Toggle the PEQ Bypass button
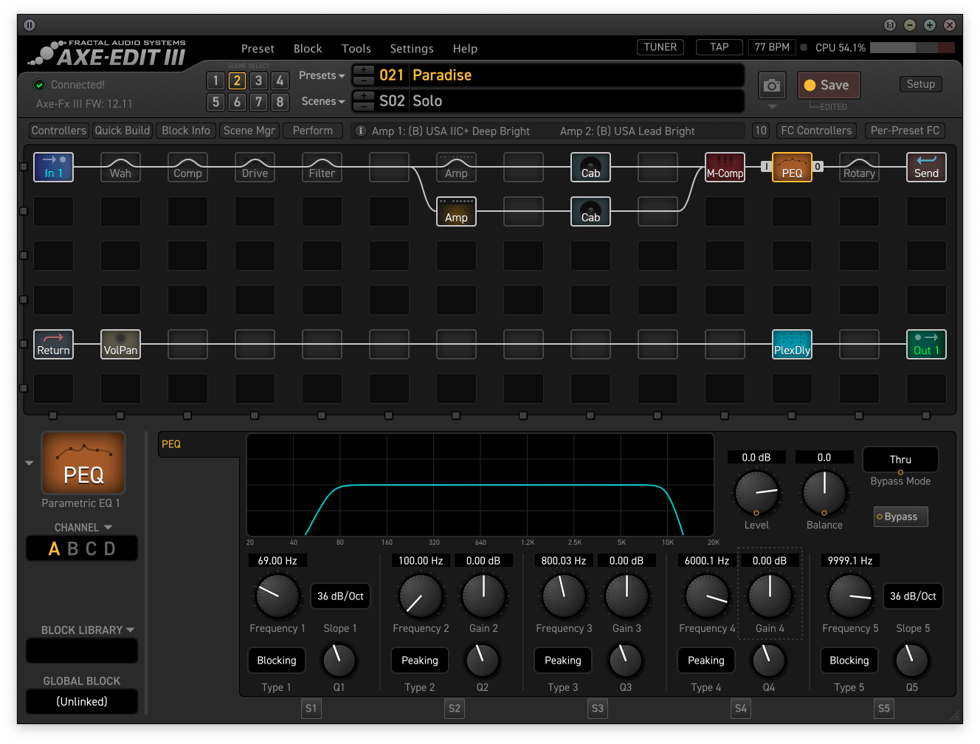The image size is (980, 744). (900, 517)
